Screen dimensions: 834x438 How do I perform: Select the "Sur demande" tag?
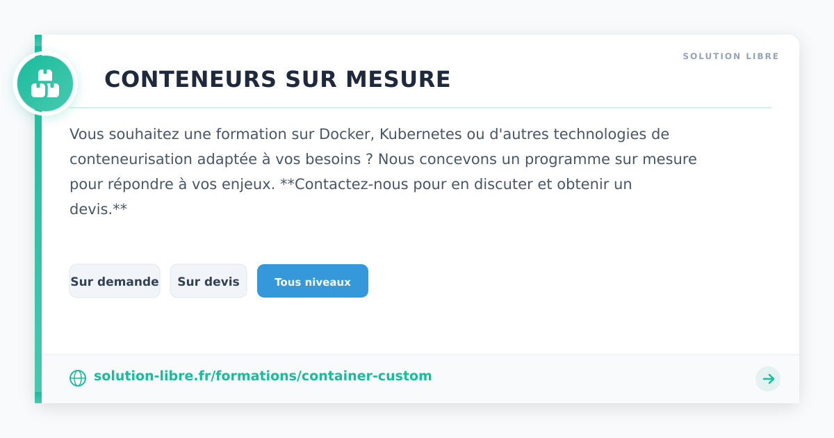(115, 282)
